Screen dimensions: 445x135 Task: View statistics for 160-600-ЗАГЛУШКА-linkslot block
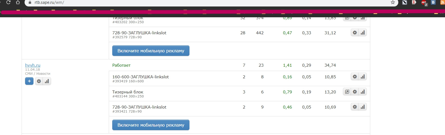(363, 77)
